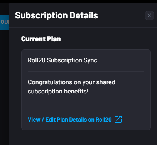
Task: Click the dimmed background left of the panel
Action: click(4, 77)
